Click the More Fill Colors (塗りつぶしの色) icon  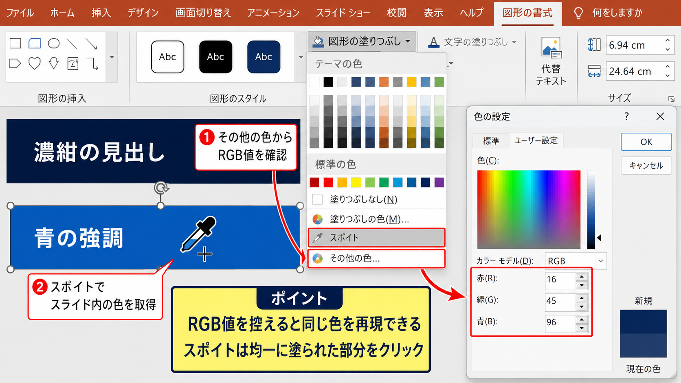click(x=318, y=219)
